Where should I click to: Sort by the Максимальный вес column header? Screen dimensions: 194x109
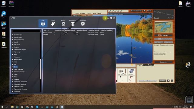tap(82, 31)
